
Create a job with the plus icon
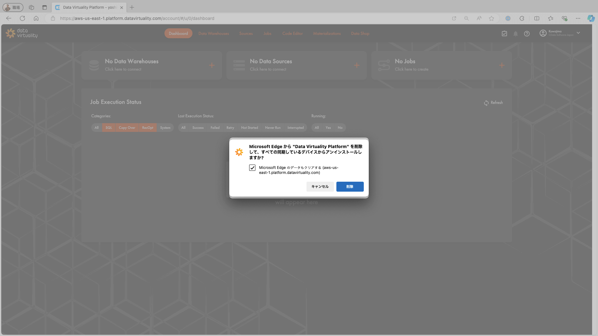tap(502, 65)
